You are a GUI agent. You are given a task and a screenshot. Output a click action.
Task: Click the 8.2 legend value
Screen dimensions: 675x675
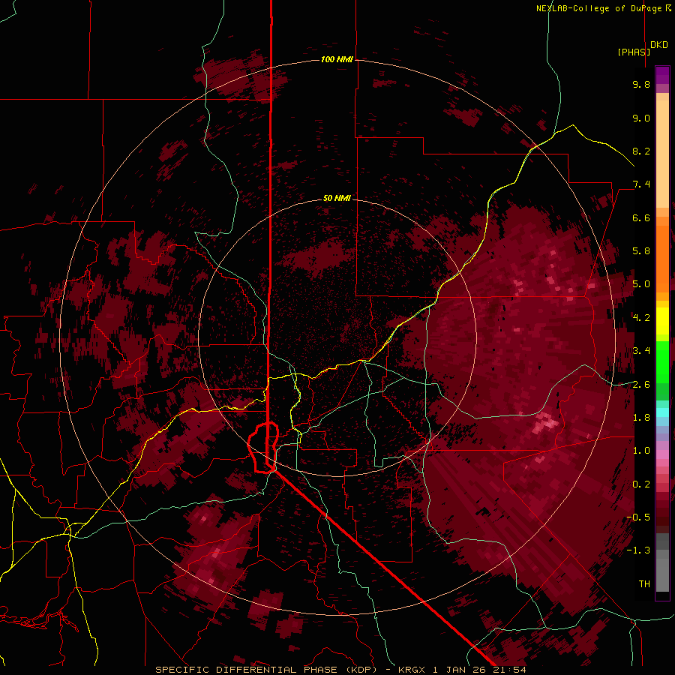click(641, 151)
